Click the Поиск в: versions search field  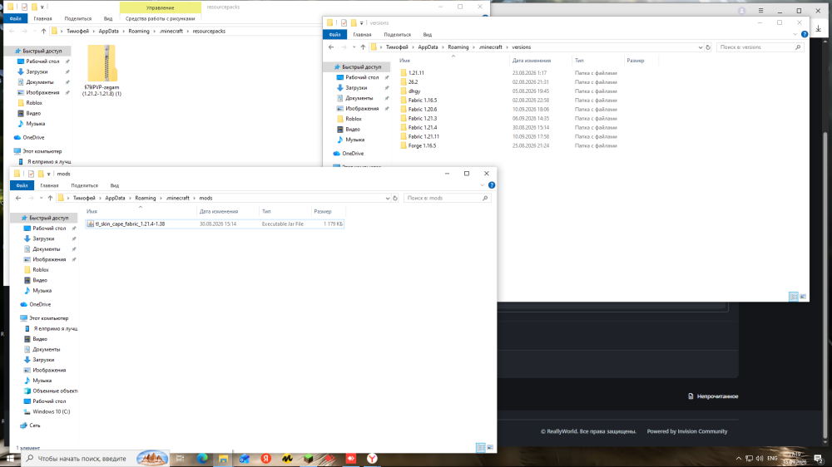coord(759,47)
